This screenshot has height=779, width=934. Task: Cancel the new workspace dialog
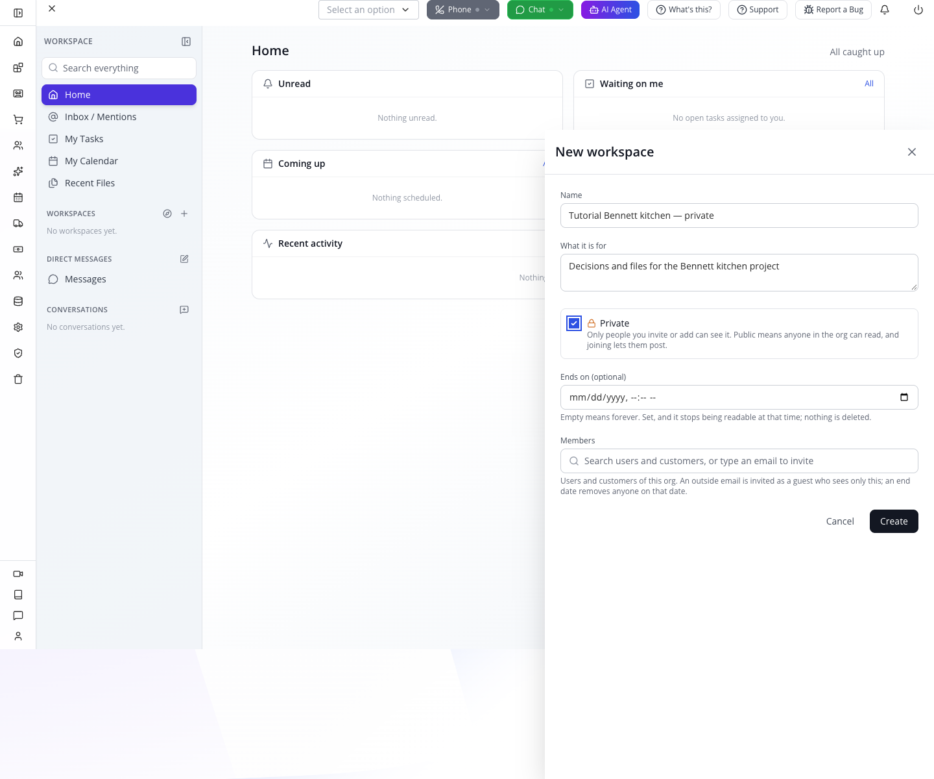(x=840, y=521)
